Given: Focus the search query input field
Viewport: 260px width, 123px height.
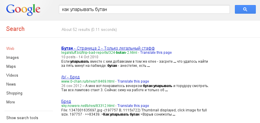Looking at the screenshot, I should click(x=144, y=10).
